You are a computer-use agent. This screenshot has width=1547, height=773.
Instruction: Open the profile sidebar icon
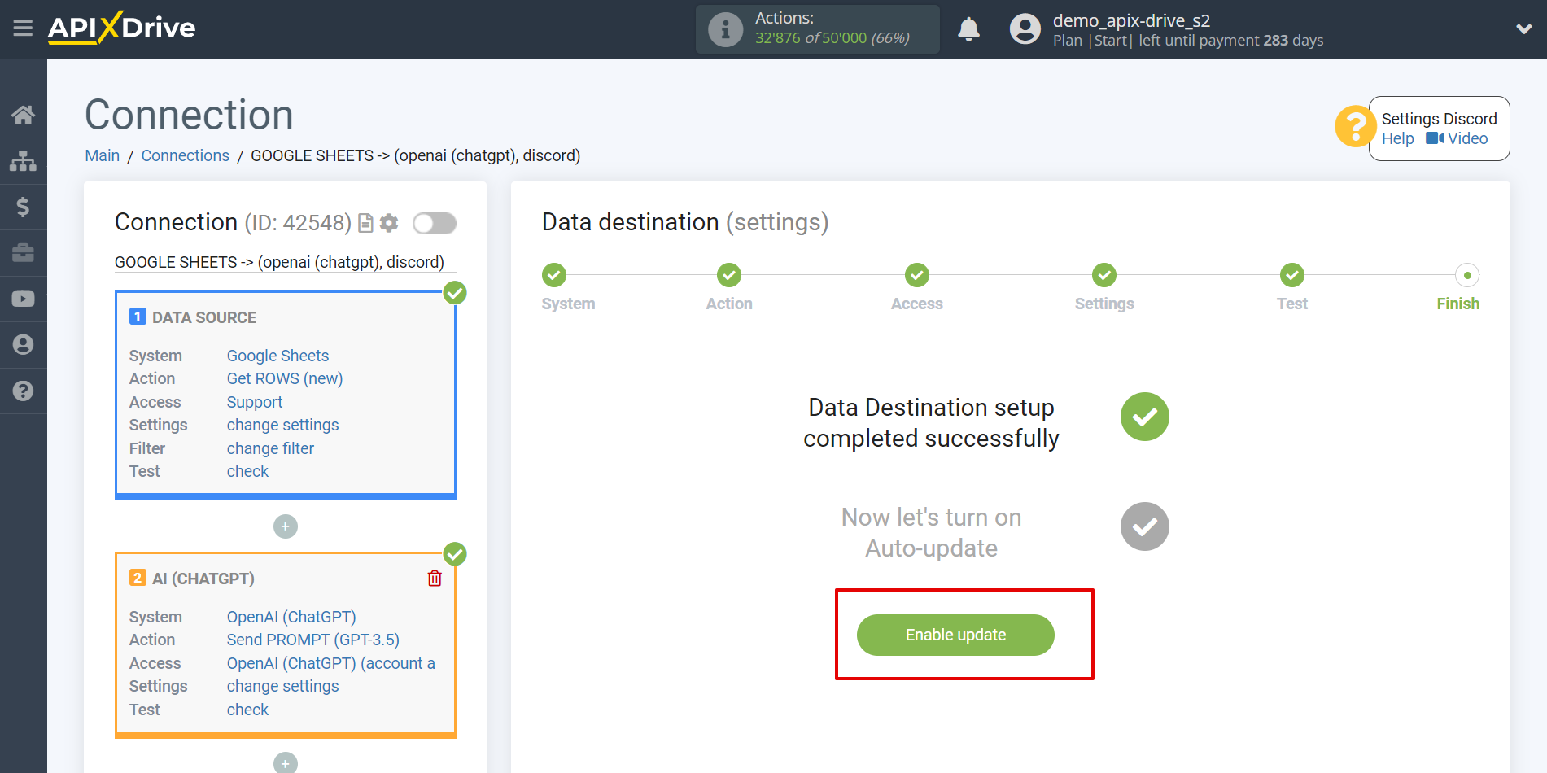coord(23,345)
